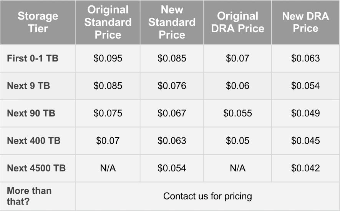Click the Original Standard Price header

click(108, 22)
